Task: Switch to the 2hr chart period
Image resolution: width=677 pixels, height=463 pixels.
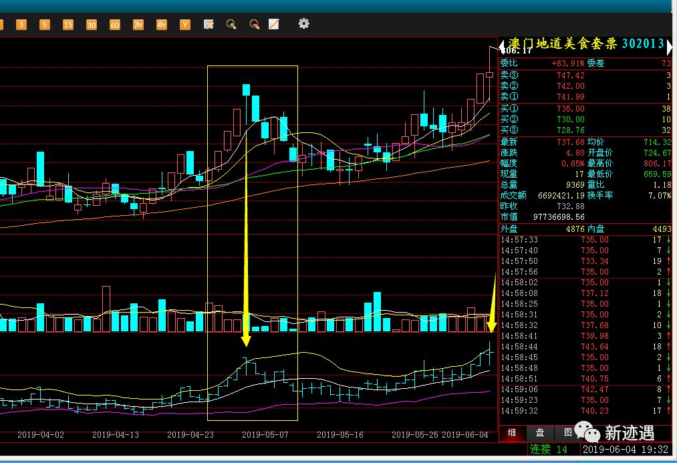Action: [x=138, y=25]
